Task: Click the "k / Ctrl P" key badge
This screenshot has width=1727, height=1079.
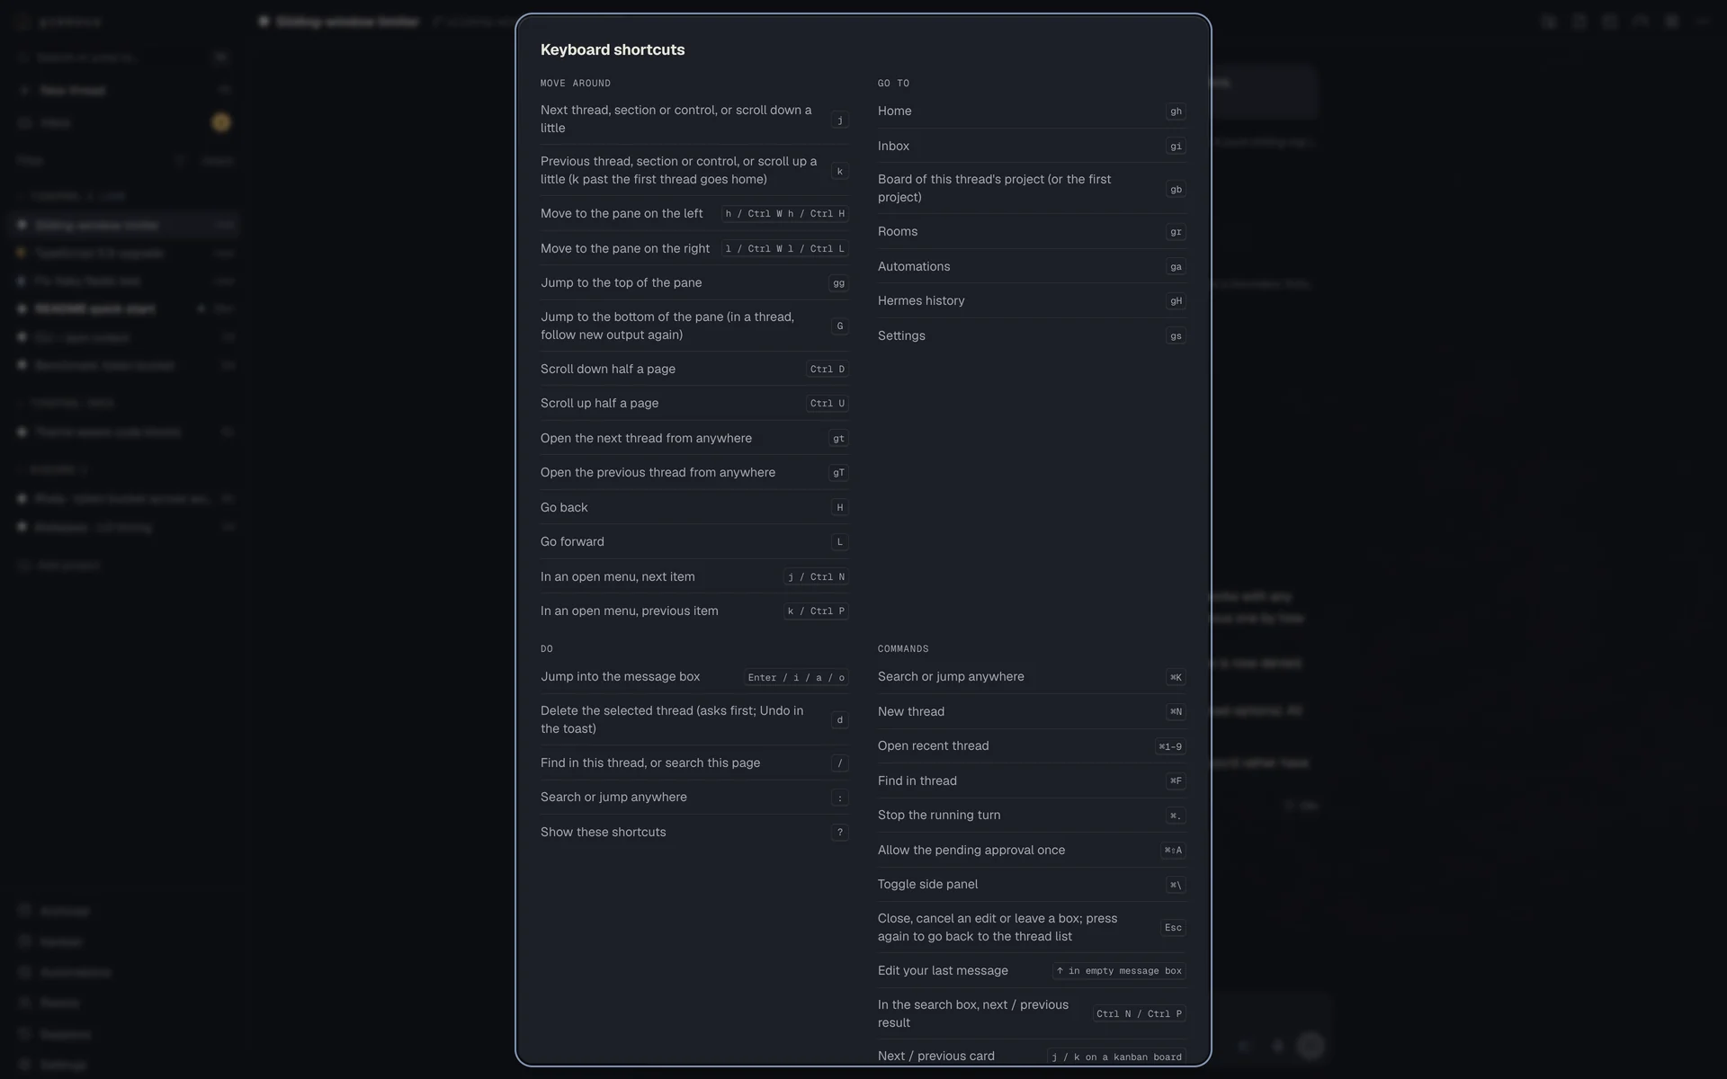Action: point(816,611)
